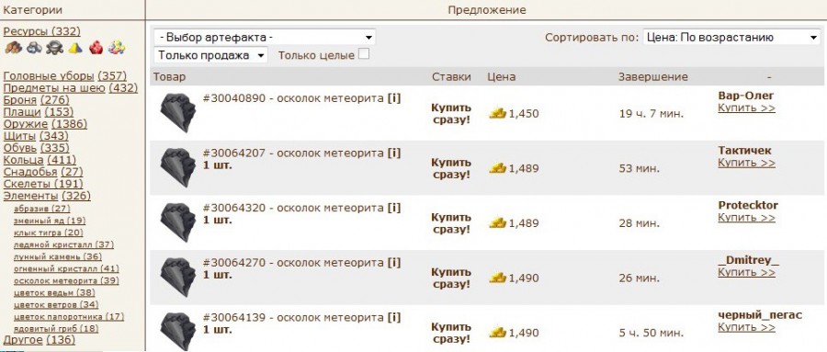Open the 'Скелеты (191)' category

tap(43, 184)
